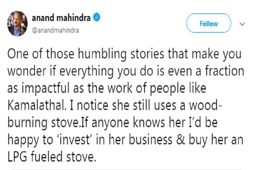Click the phrase 'burning stove' in tweet
The height and width of the screenshot is (170, 255).
[x=43, y=123]
